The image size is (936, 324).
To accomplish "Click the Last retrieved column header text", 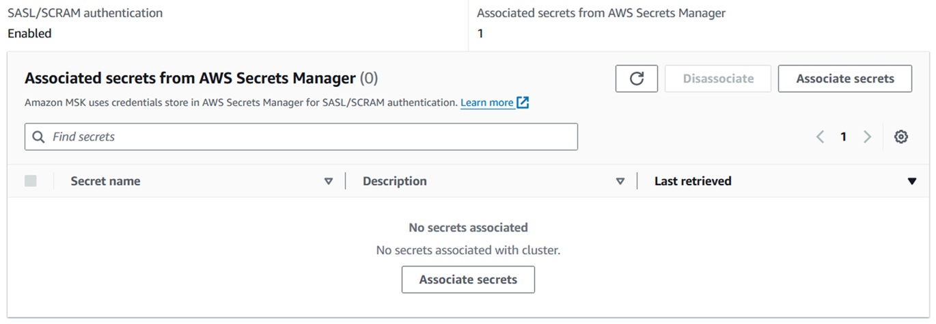I will tap(692, 181).
